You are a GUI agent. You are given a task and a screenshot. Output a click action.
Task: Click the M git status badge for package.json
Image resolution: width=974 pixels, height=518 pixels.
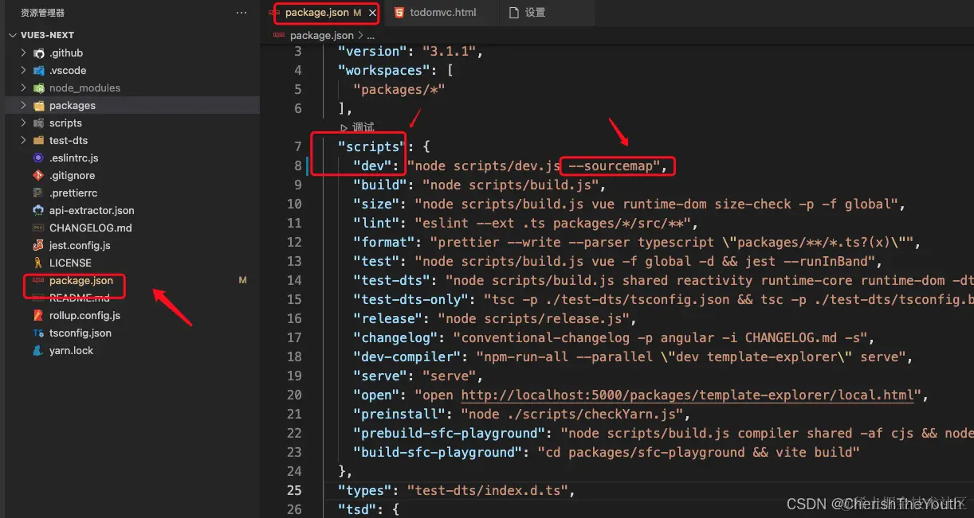(x=243, y=281)
